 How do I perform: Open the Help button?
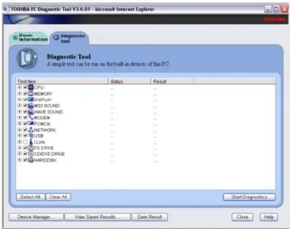(x=269, y=217)
